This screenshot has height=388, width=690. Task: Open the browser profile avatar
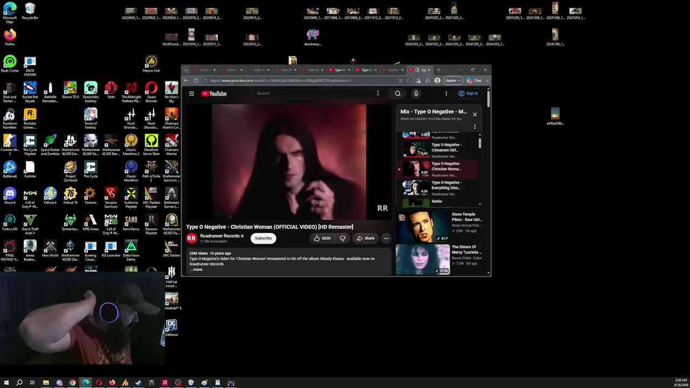(x=437, y=81)
